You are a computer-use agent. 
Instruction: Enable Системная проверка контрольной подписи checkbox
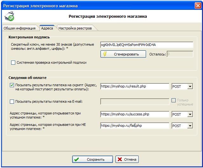click(13, 63)
